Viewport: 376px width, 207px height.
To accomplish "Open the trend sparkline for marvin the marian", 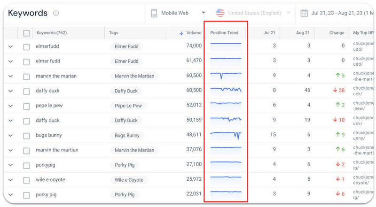I will click(x=226, y=76).
